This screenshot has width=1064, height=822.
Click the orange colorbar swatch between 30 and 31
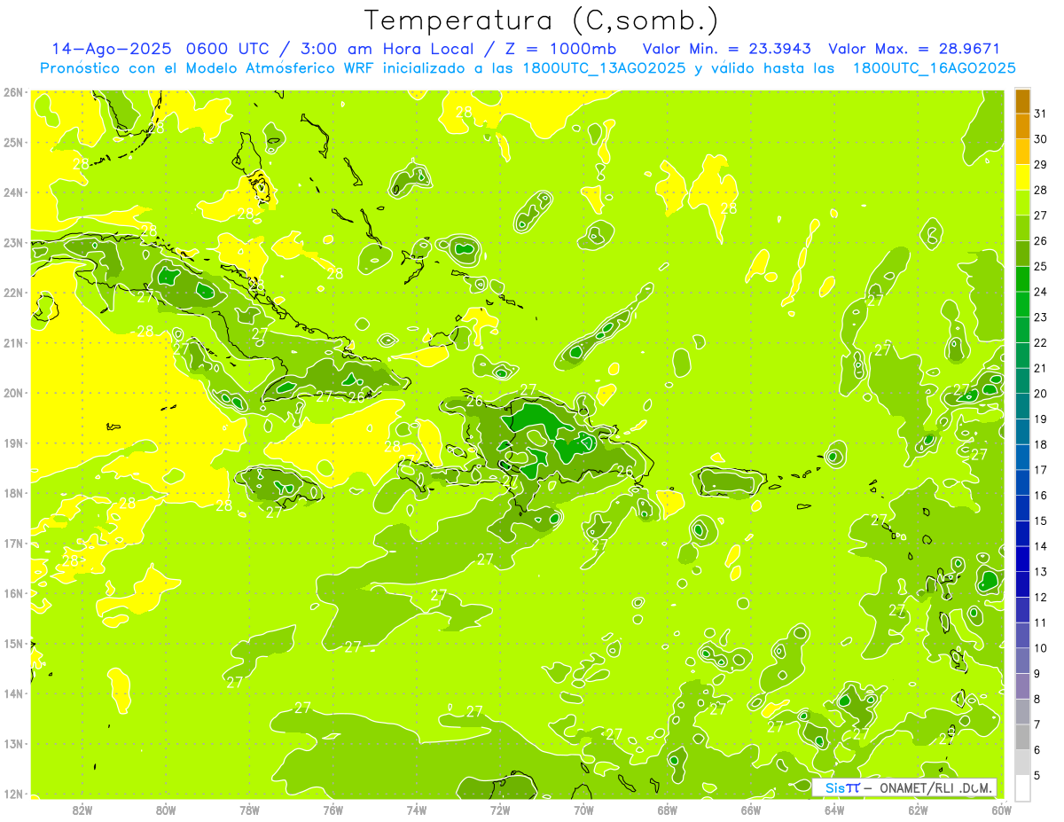[x=1022, y=127]
